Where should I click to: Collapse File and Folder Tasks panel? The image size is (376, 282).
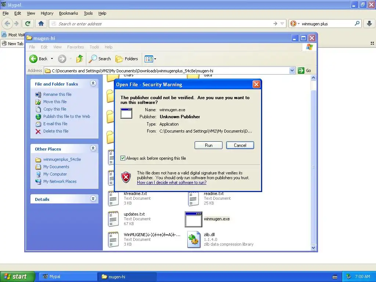(x=93, y=83)
